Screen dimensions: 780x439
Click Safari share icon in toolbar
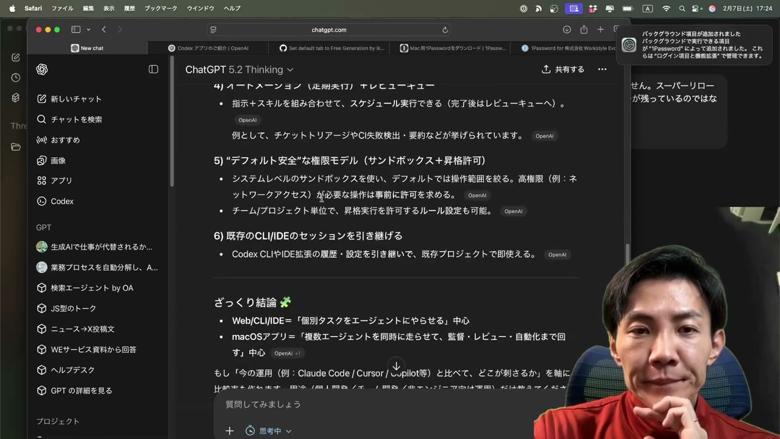[x=584, y=29]
